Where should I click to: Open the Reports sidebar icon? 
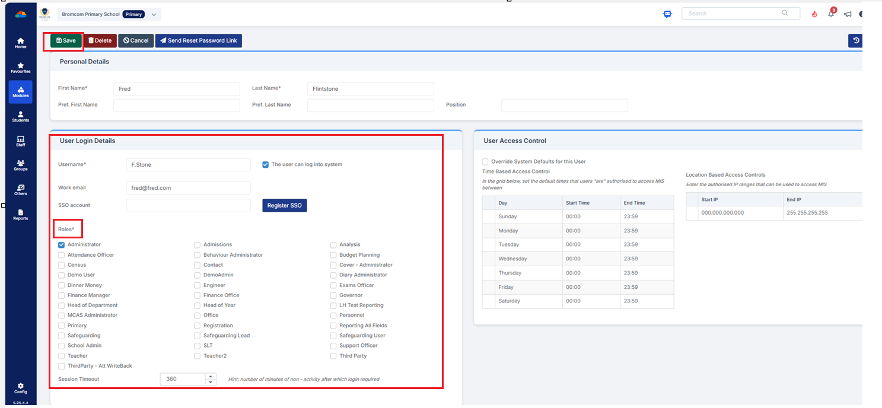click(21, 215)
